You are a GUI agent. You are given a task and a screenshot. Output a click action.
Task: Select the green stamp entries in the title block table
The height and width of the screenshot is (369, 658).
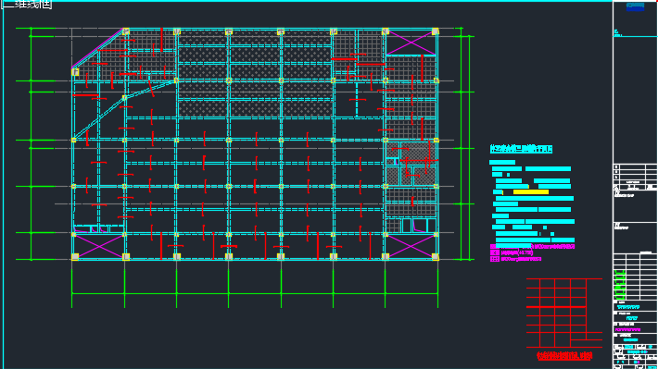point(620,285)
